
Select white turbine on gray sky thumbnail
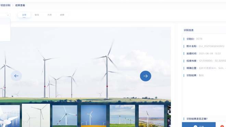[x=36, y=115]
